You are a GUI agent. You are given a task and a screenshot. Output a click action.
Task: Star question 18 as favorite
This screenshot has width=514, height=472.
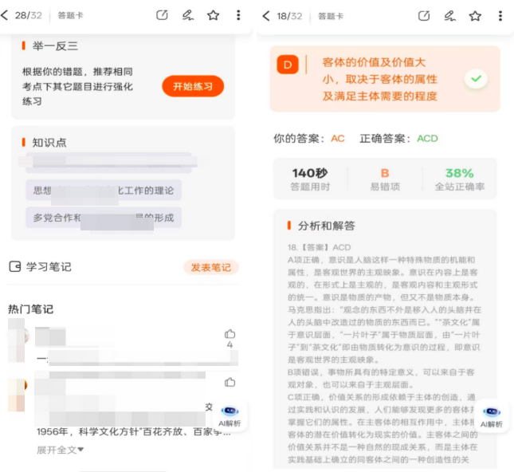click(x=475, y=16)
